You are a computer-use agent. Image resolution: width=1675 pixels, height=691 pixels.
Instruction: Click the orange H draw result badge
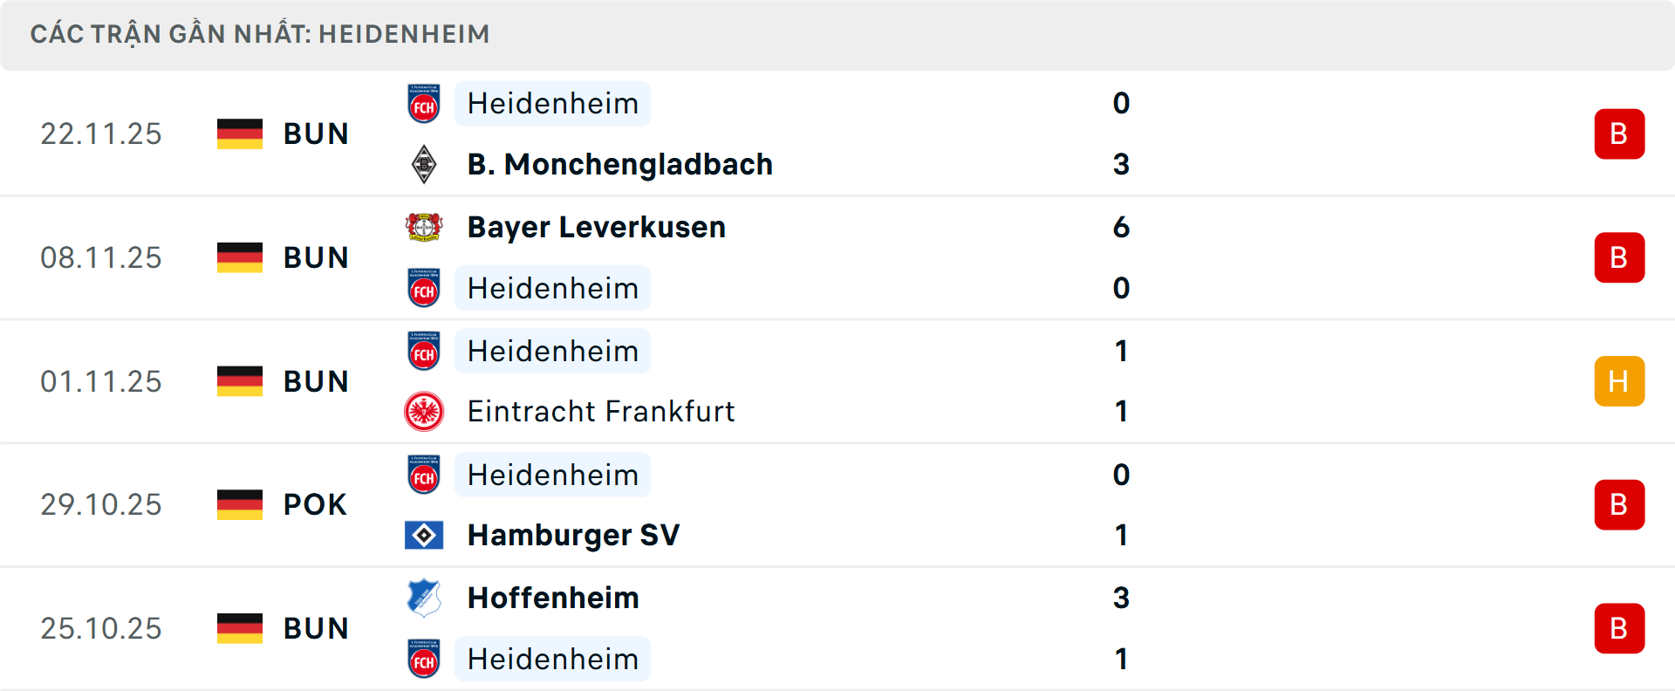click(x=1619, y=381)
